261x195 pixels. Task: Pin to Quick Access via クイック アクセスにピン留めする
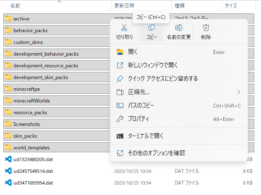[x=163, y=79]
